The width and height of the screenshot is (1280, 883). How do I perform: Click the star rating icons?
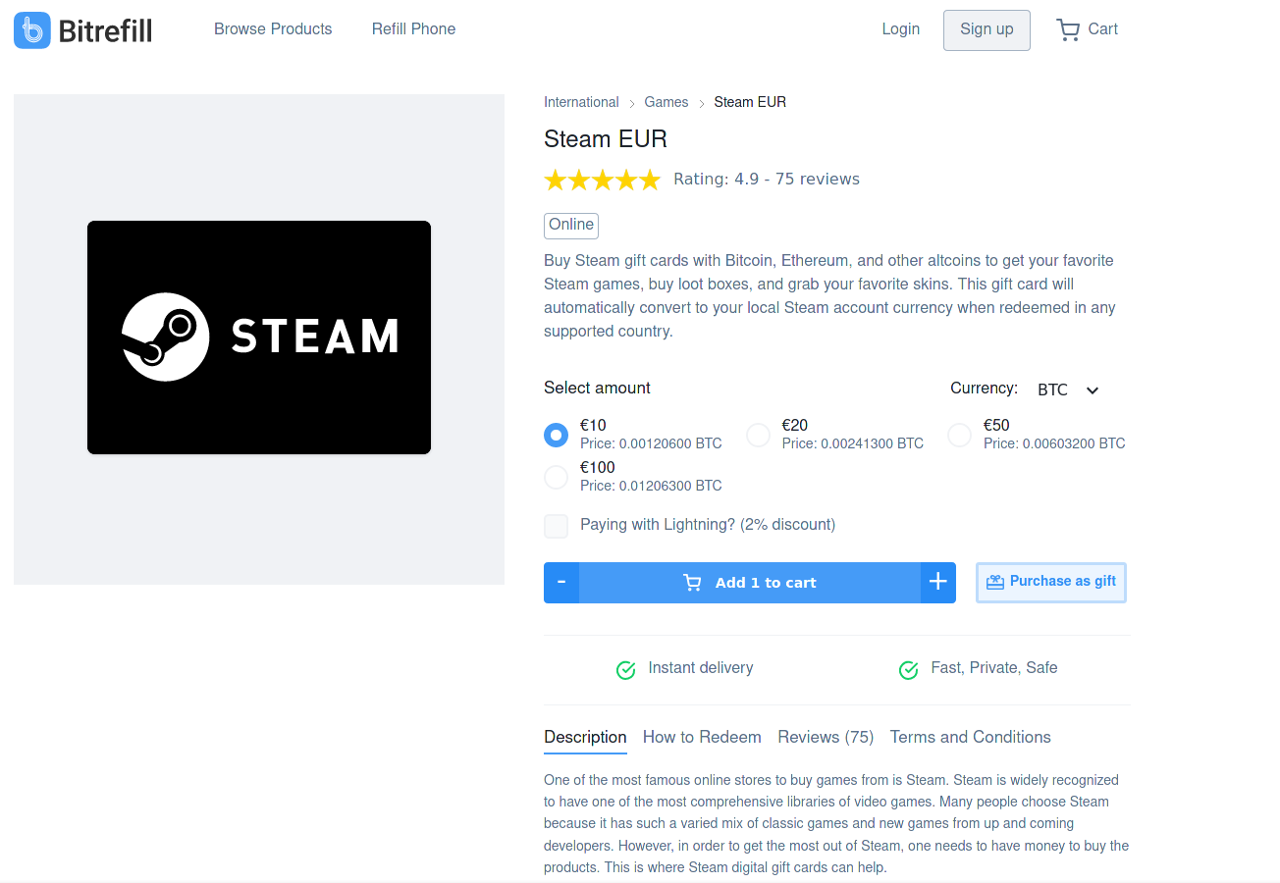tap(603, 180)
